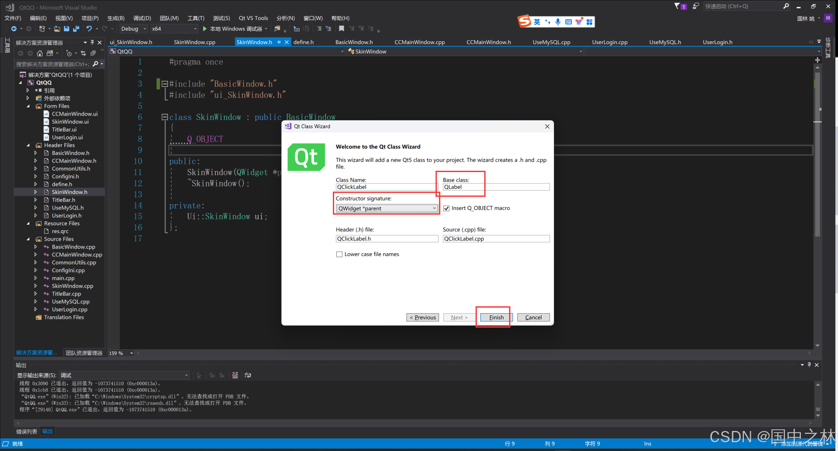
Task: Click the Solution Explorer home icon
Action: [x=40, y=53]
